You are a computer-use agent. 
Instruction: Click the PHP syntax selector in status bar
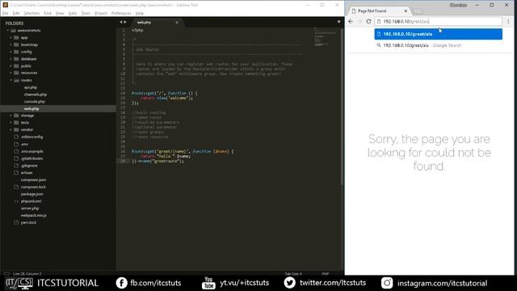(325, 273)
